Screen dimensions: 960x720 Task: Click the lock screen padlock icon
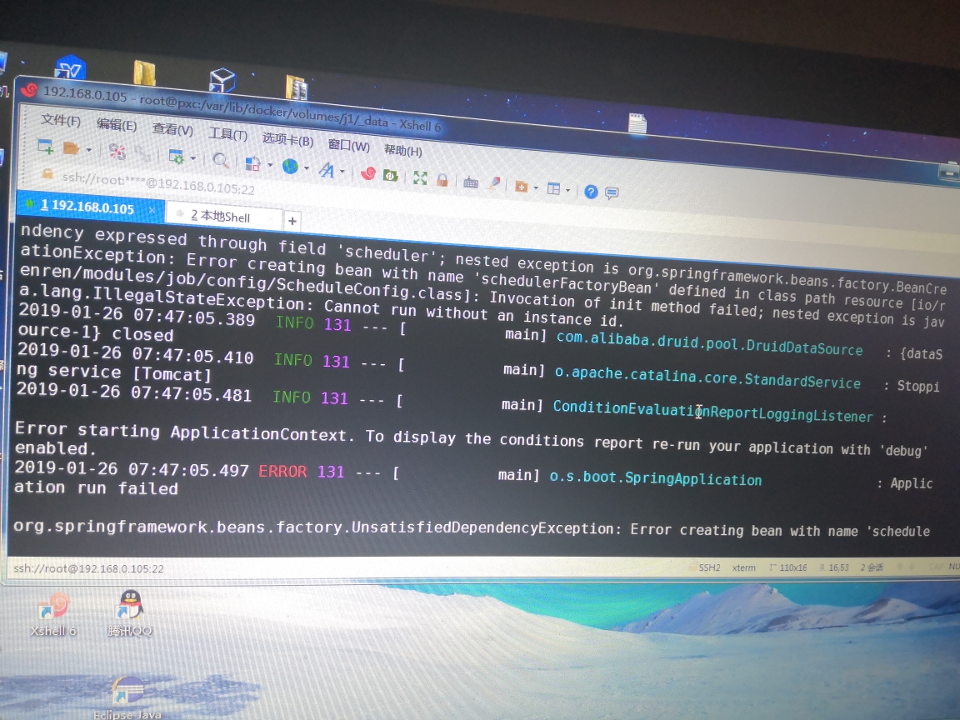[442, 180]
